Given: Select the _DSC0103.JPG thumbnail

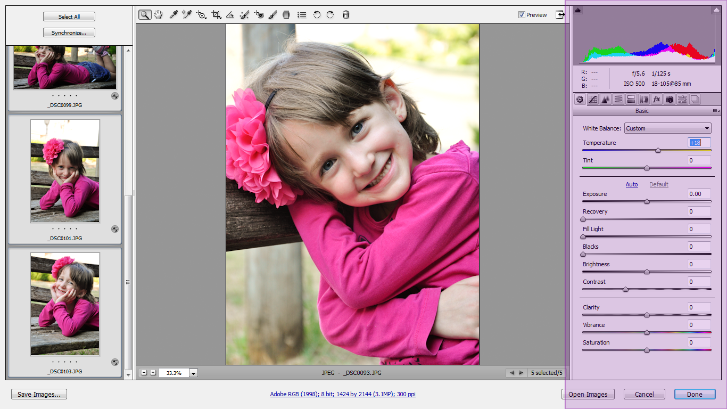Looking at the screenshot, I should pos(65,305).
